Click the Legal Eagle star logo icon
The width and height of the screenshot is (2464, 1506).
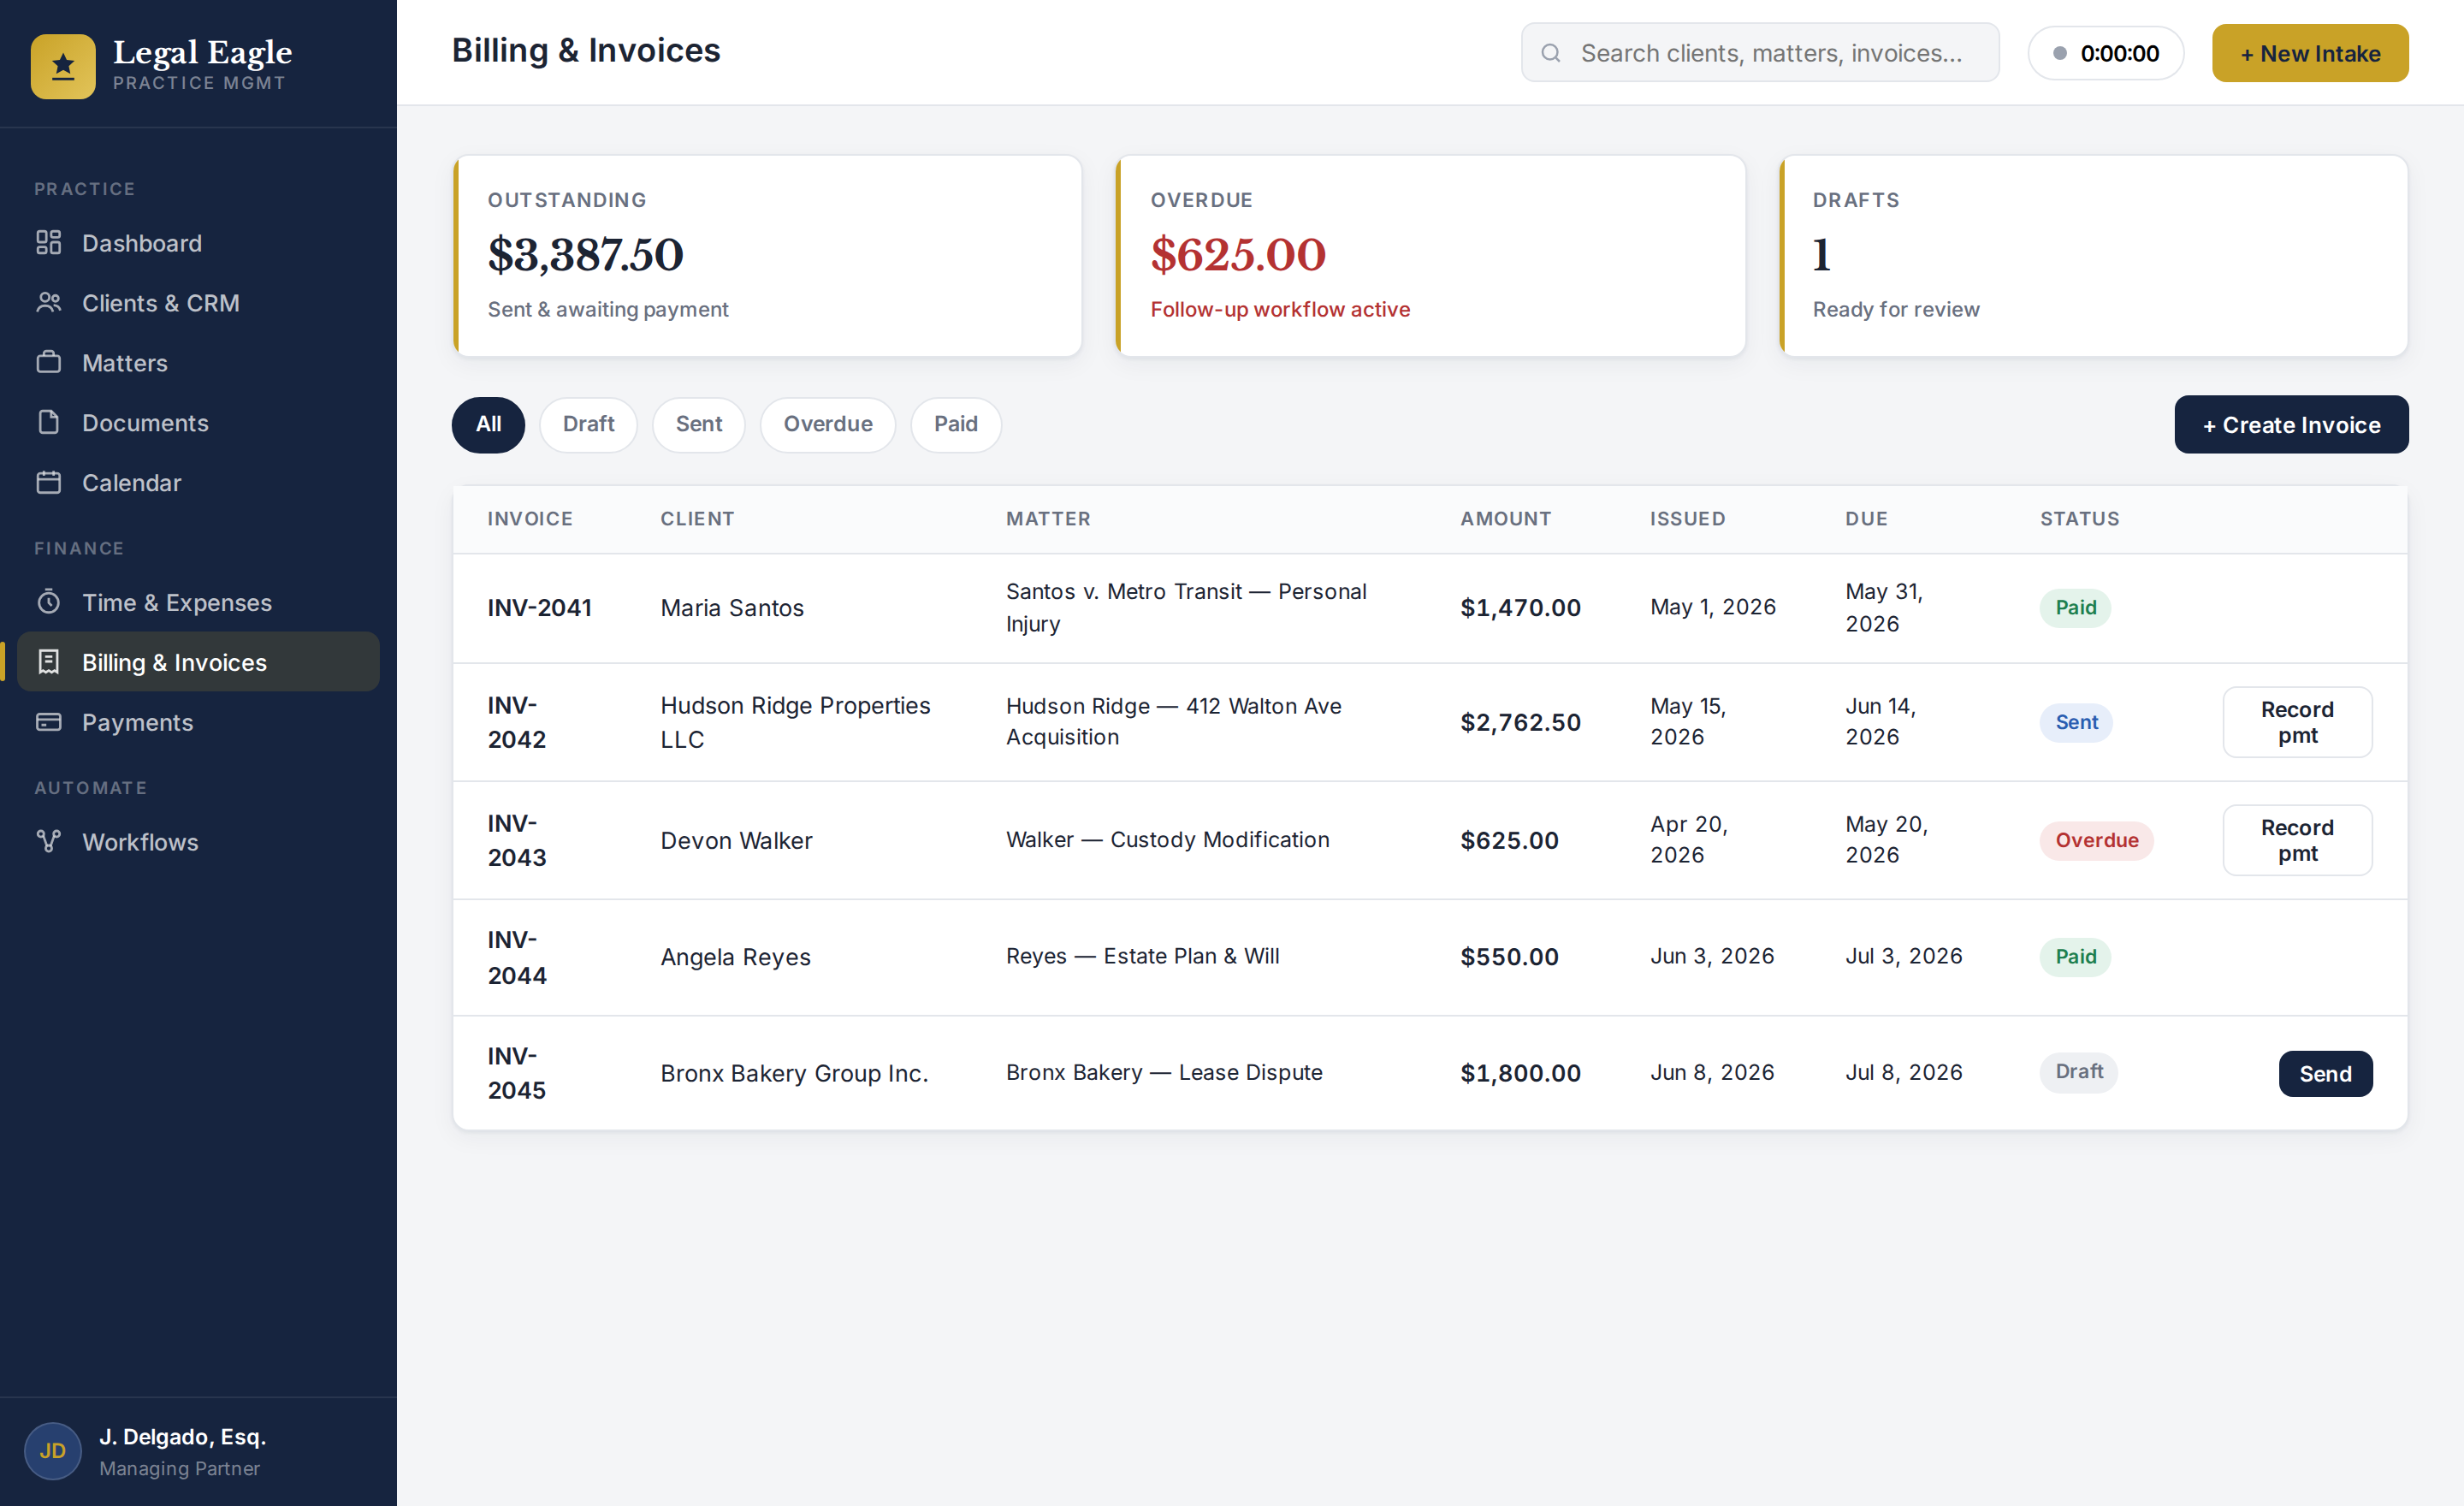coord(63,66)
